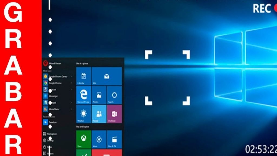Expand Movie Maker jump list arrow

click(x=71, y=109)
